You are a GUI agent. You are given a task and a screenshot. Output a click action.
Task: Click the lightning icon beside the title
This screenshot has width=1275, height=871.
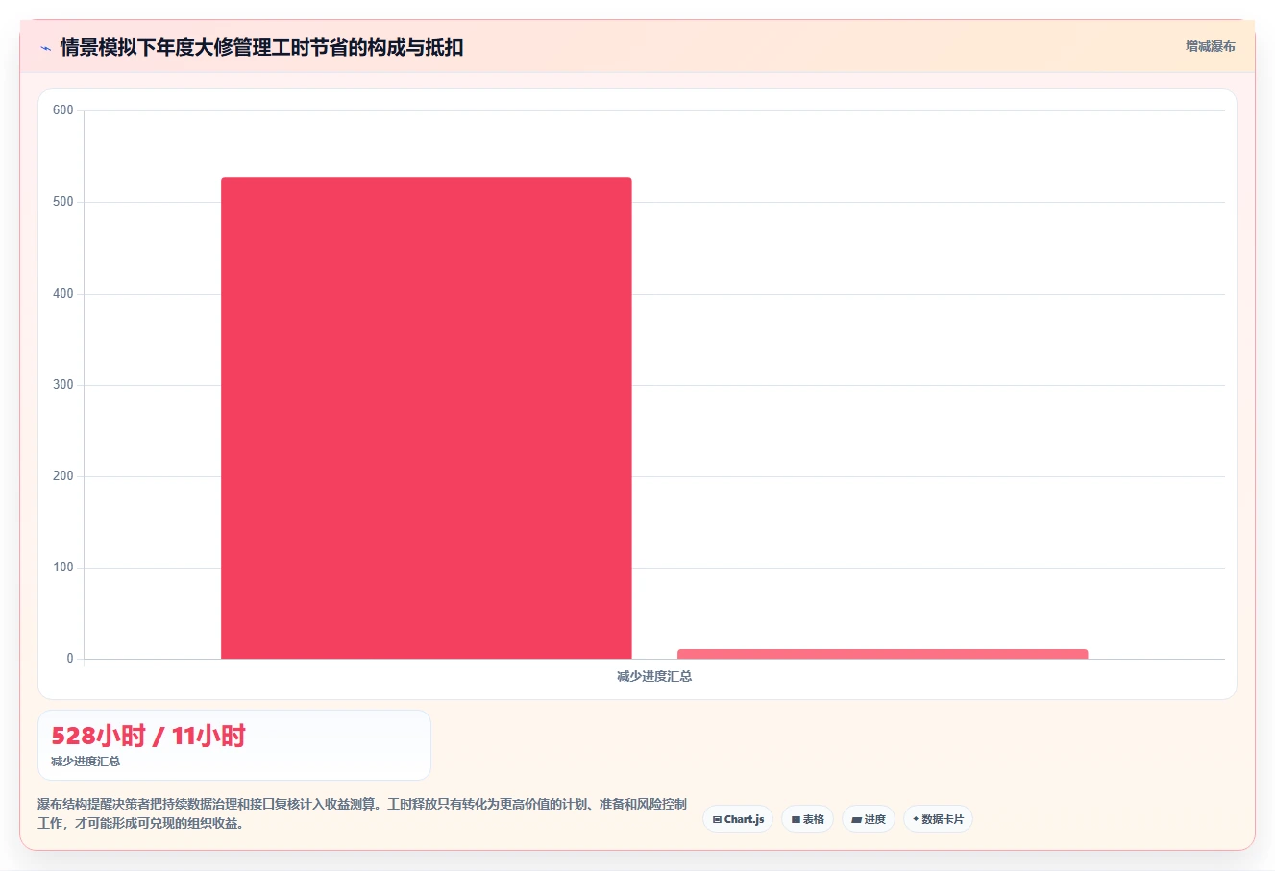(45, 48)
